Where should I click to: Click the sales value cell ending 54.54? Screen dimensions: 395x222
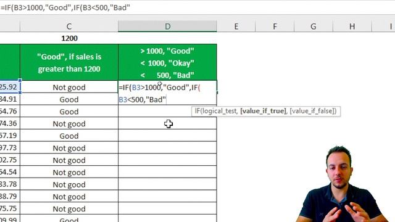[10, 172]
